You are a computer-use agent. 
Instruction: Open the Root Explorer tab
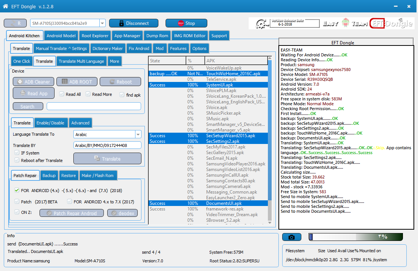pos(95,36)
